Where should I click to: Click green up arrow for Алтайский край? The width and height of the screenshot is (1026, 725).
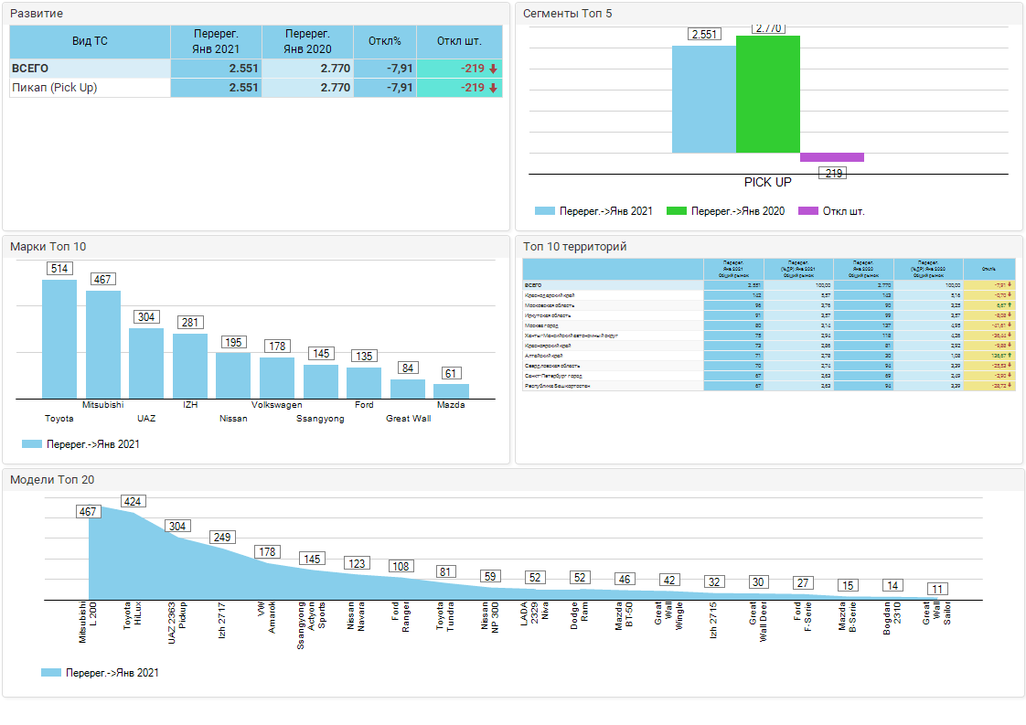1009,356
